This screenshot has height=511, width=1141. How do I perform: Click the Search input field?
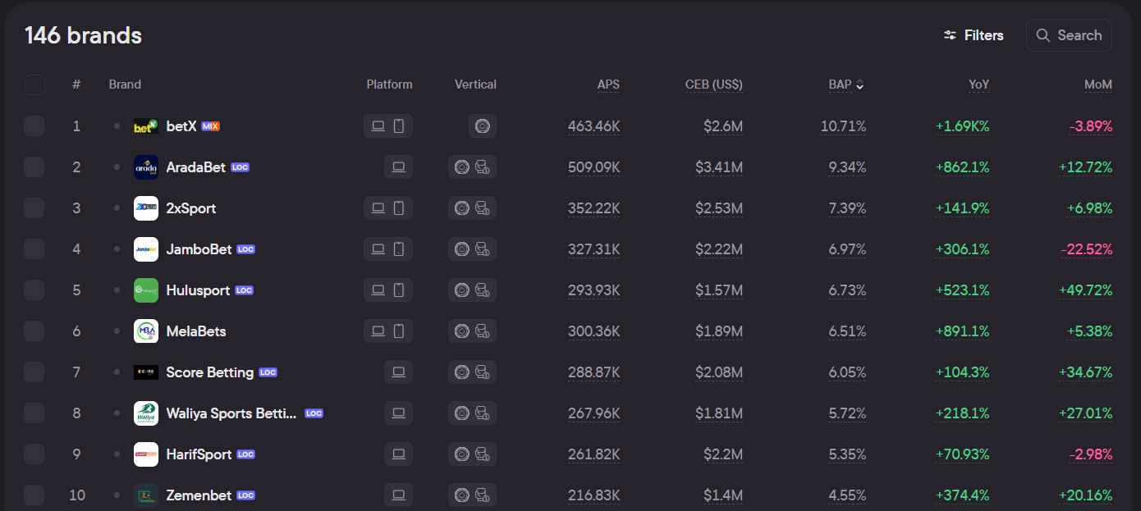point(1069,35)
